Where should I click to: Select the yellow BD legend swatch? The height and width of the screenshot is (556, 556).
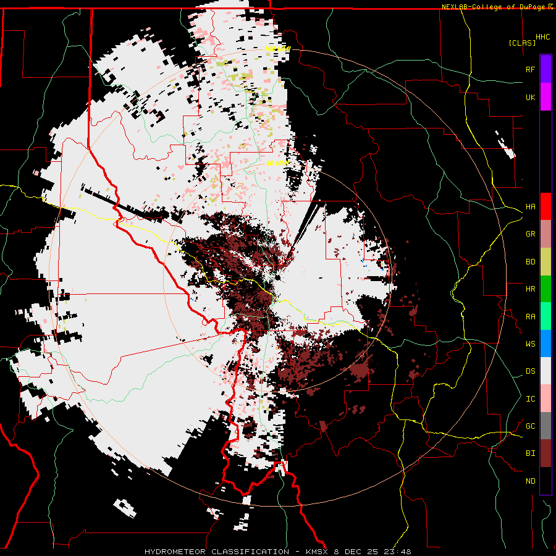545,262
